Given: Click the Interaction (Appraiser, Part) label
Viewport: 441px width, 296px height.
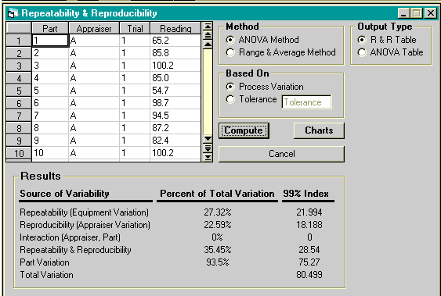Looking at the screenshot, I should coord(70,237).
